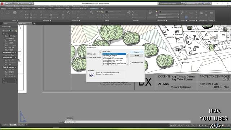The height and width of the screenshot is (130, 231).
Task: Click the Cancelar button
Action: pos(136,55)
